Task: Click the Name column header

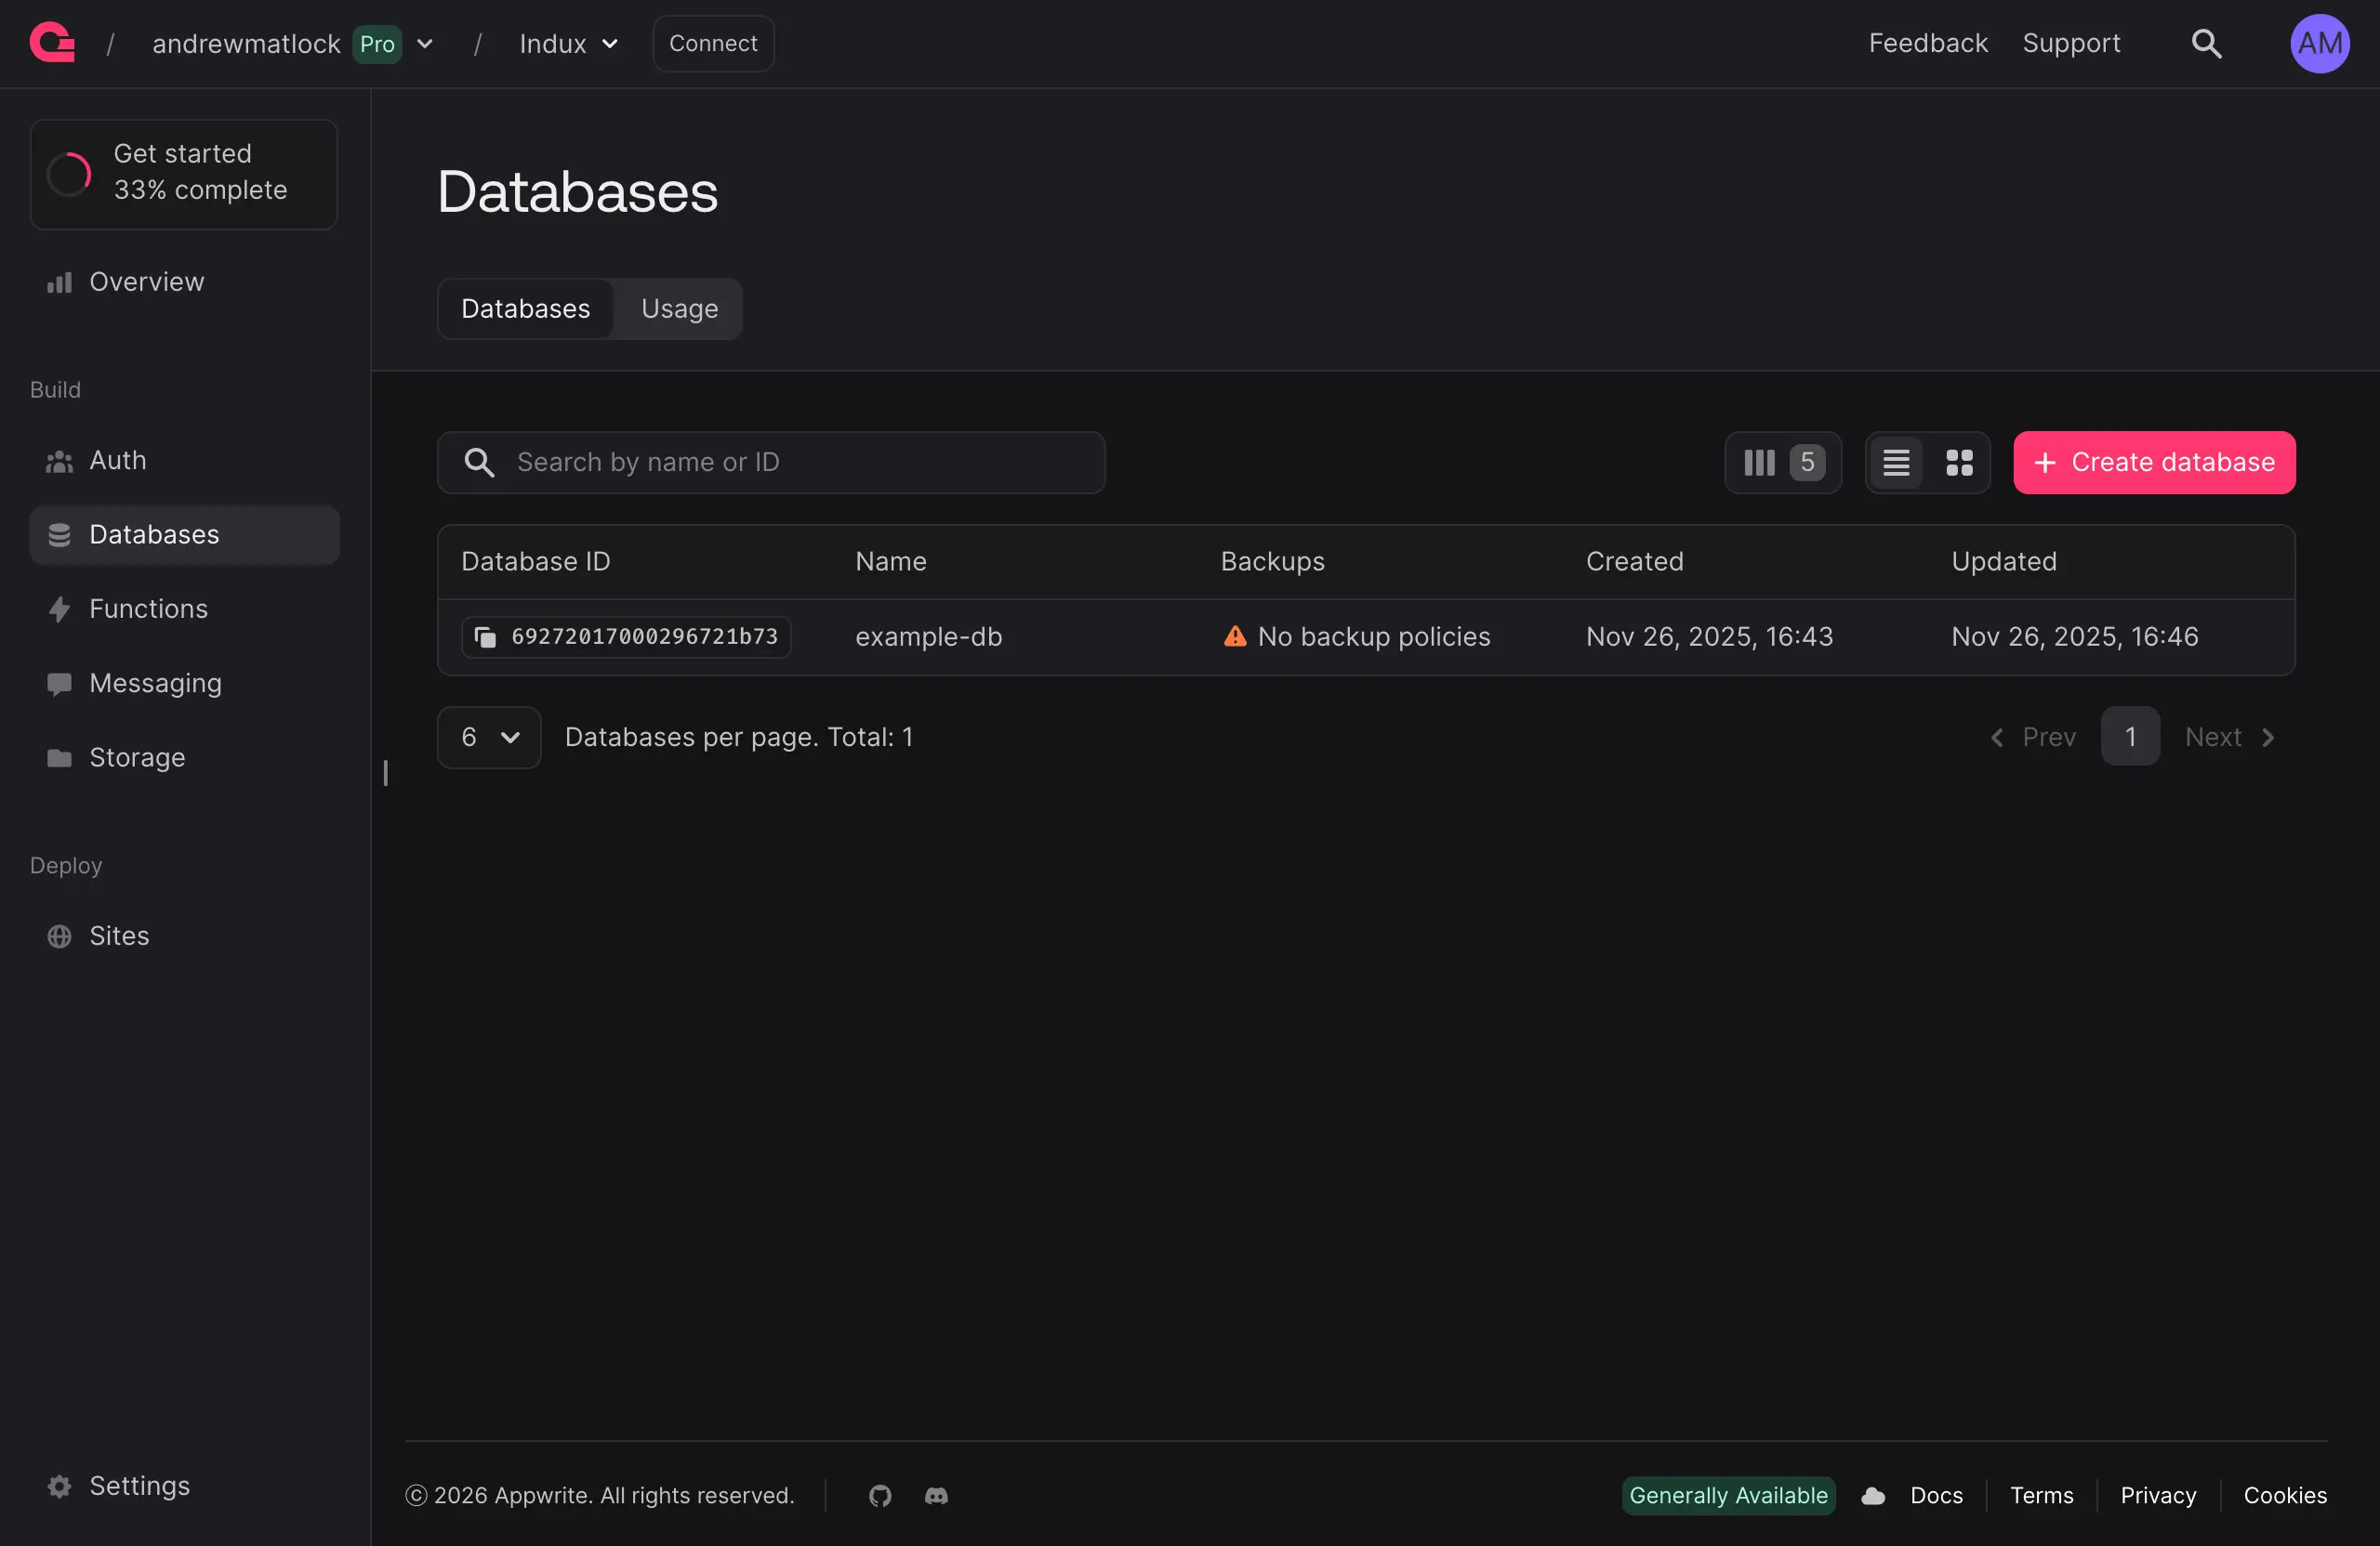Action: pos(890,562)
